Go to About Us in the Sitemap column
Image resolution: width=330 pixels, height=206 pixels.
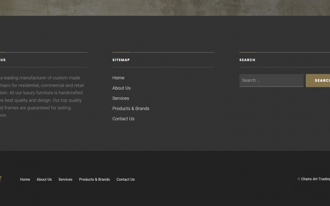(121, 88)
